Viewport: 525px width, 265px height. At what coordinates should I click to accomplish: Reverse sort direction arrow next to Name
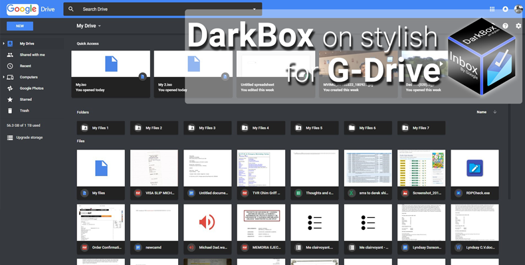(495, 112)
